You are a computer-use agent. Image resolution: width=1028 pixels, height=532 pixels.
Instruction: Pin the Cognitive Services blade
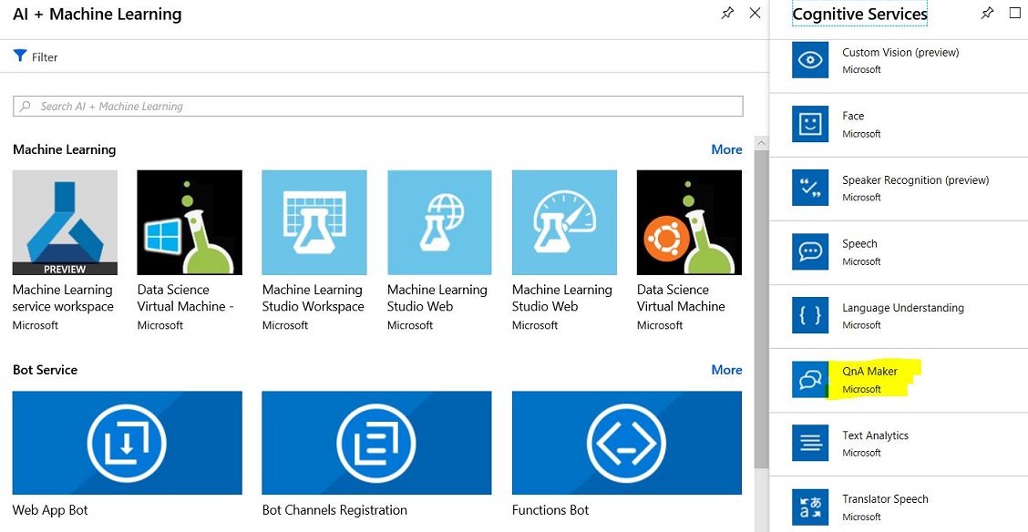(x=987, y=13)
